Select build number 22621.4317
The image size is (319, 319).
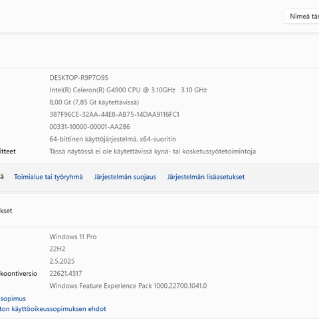(66, 273)
